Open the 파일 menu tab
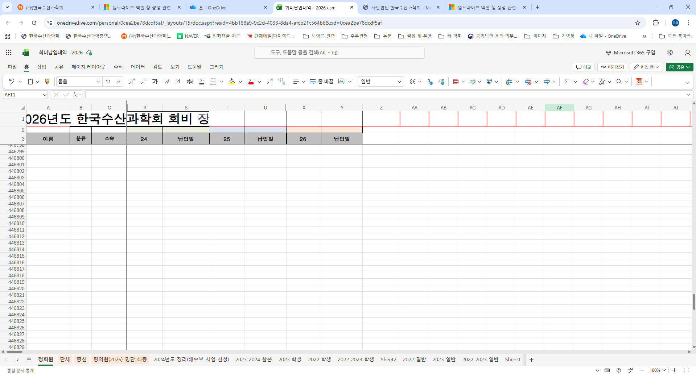Image resolution: width=696 pixels, height=374 pixels. (12, 67)
